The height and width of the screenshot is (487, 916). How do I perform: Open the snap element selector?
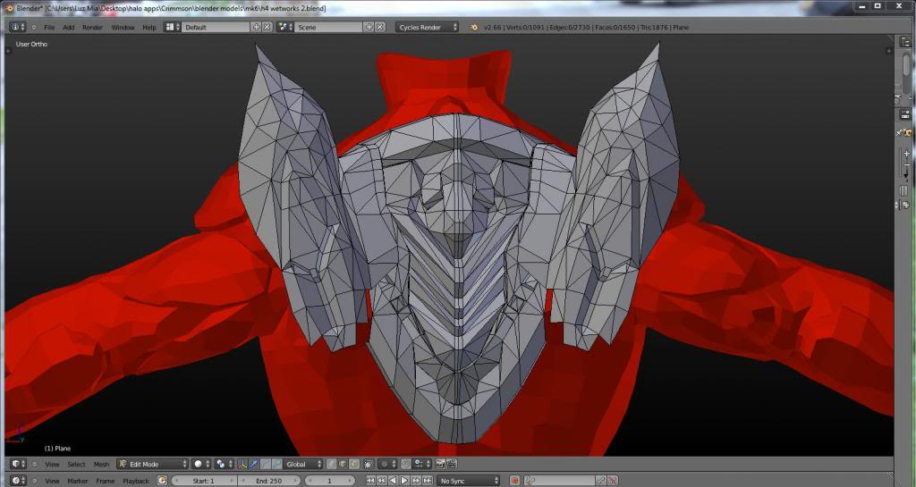point(421,465)
